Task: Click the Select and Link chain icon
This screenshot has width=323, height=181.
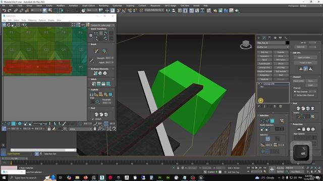Action: pyautogui.click(x=16, y=11)
